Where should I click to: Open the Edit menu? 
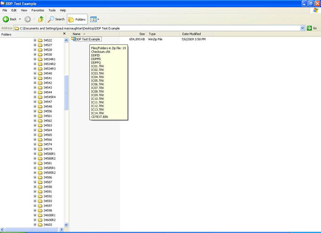click(14, 10)
